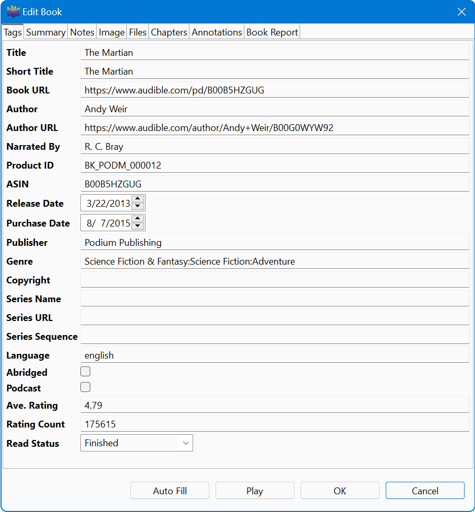Go to the Book Report tab

(272, 32)
